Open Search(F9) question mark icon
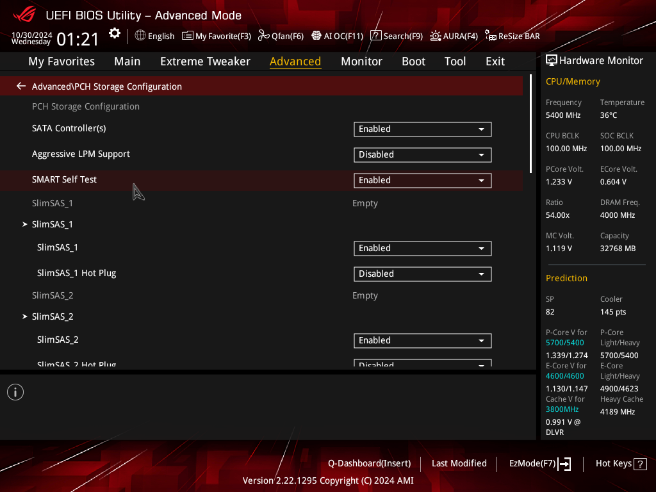Image resolution: width=656 pixels, height=492 pixels. [x=375, y=36]
